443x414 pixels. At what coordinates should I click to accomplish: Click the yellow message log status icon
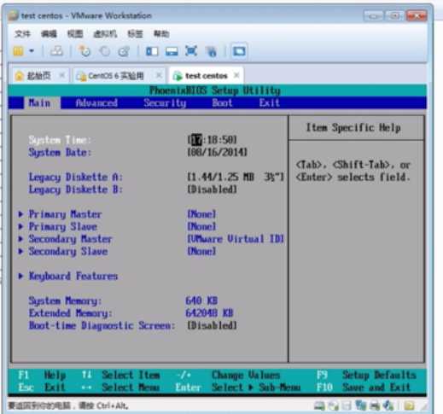(410, 405)
